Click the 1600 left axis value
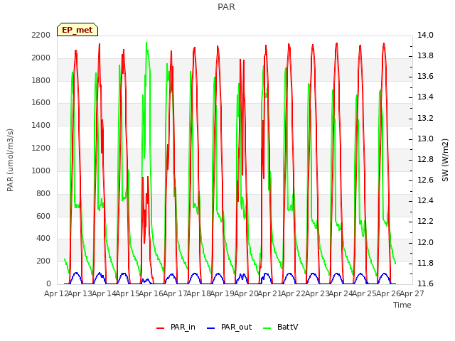This screenshot has width=455, height=341. [41, 103]
